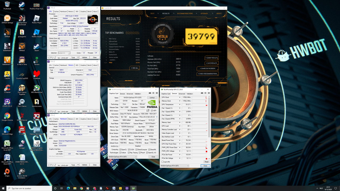The width and height of the screenshot is (340, 191).
Task: Click BIOS version share/export icon in GPU-Z
Action: pyautogui.click(x=148, y=110)
